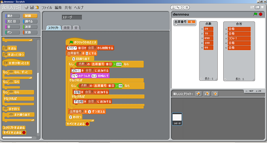267x143 pixels.
Task: Click plus button at bottom of 点数 list
Action: (x=201, y=79)
